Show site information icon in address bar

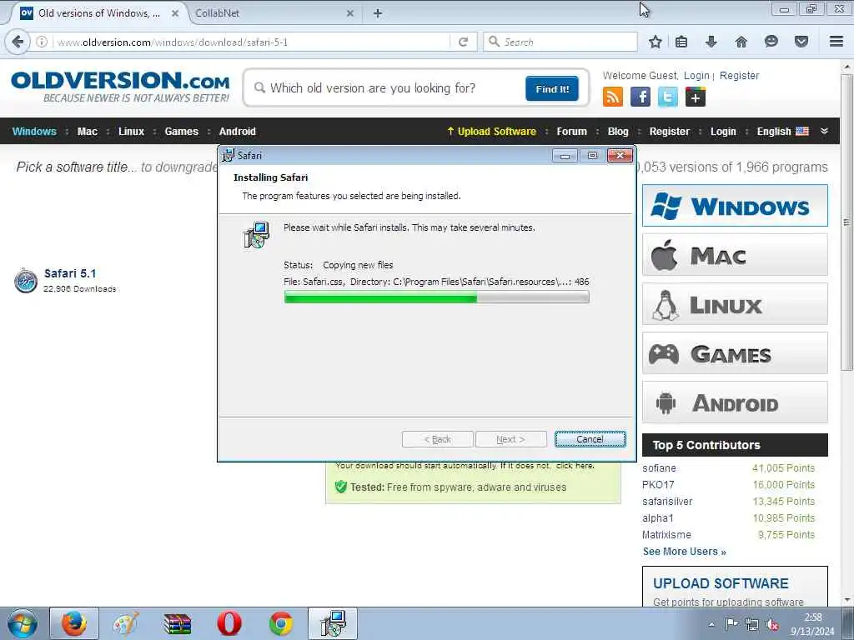coord(42,42)
